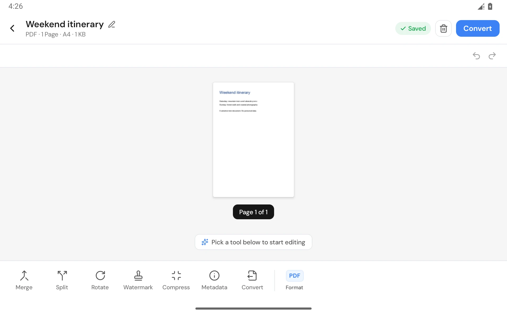Open the Metadata info tool

[214, 280]
